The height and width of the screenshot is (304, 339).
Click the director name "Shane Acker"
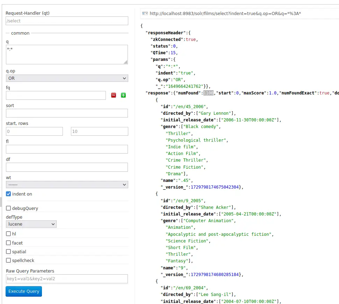coord(215,207)
